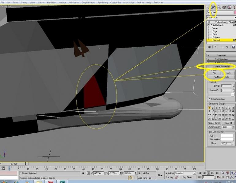This screenshot has width=236, height=183.
Task: Select the Zoom All tool
Action: pos(227,173)
